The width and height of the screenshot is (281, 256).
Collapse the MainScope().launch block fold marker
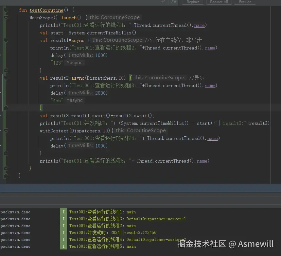tap(6, 17)
